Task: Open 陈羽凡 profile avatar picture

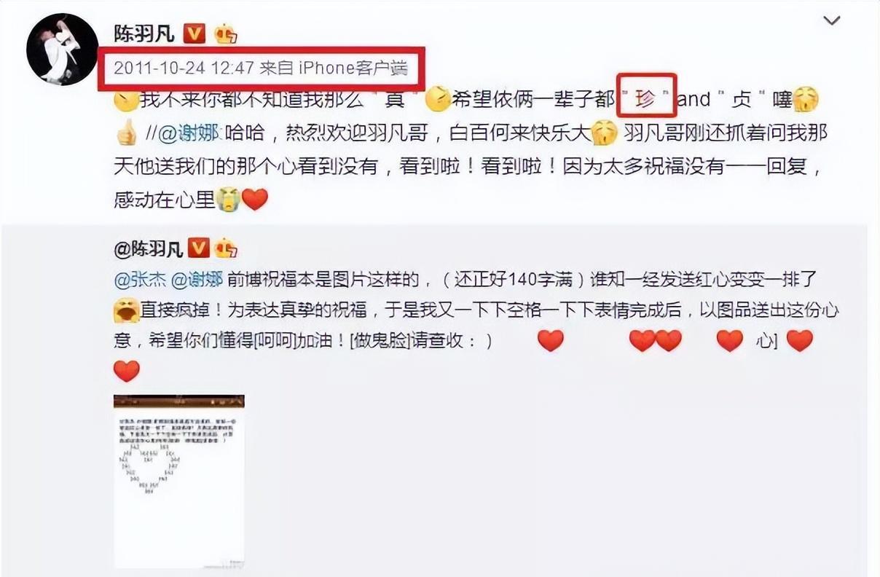Action: coord(62,50)
